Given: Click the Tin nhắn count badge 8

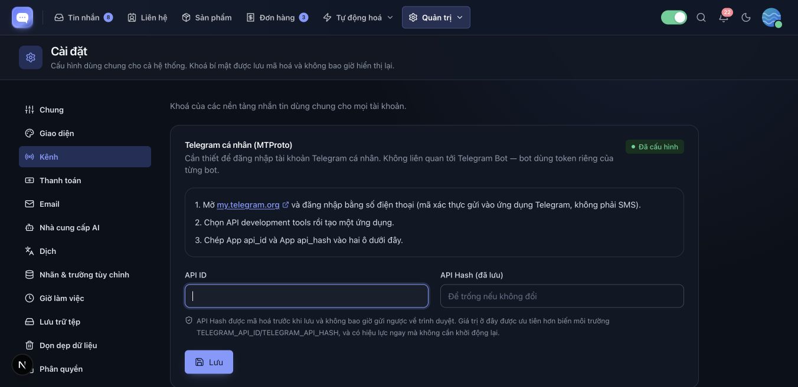Looking at the screenshot, I should [108, 18].
